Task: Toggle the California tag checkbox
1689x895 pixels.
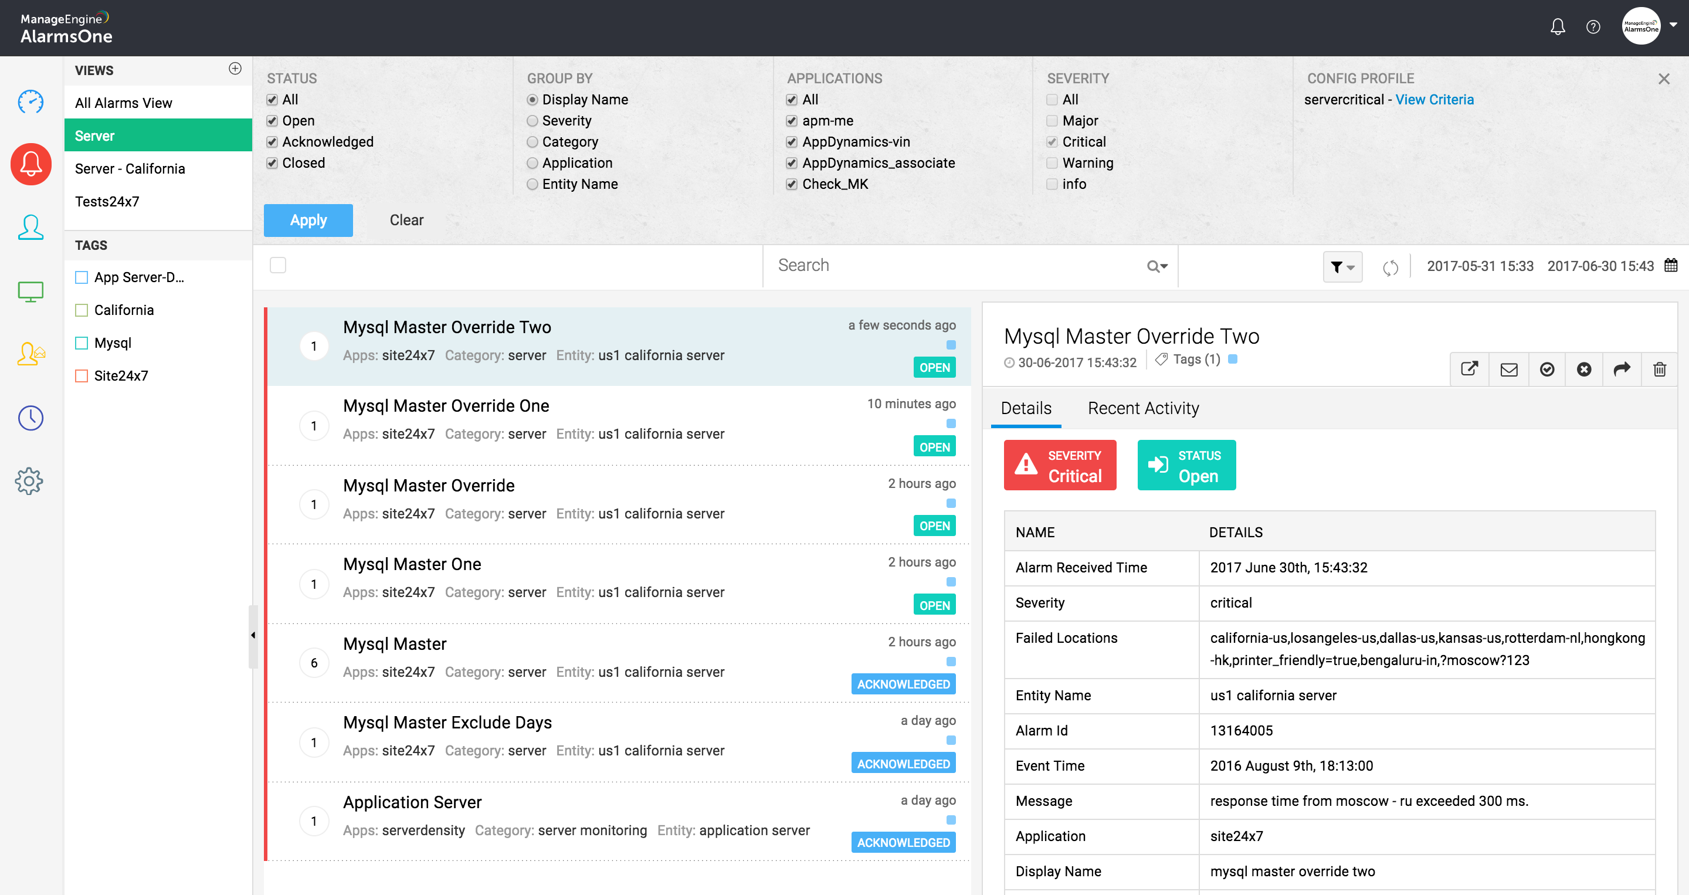Action: (82, 310)
